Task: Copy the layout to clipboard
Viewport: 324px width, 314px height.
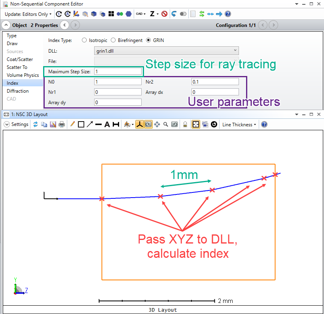Action: click(x=44, y=124)
